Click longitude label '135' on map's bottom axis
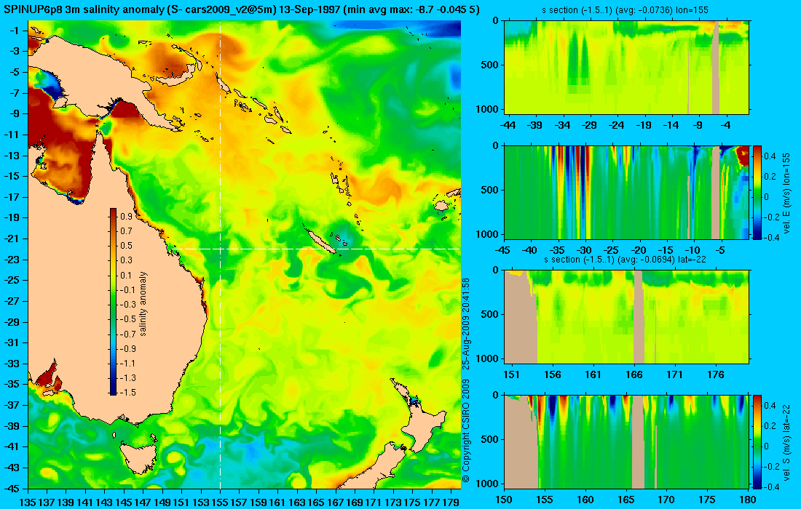801x509 pixels. (x=27, y=502)
